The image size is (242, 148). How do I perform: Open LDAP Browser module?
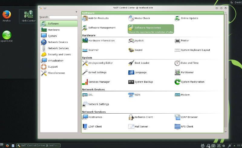(x=186, y=117)
